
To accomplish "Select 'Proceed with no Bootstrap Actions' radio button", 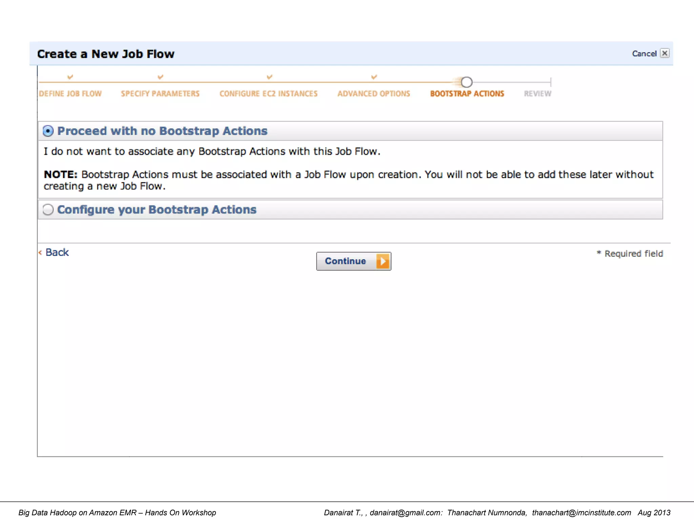I will [48, 131].
